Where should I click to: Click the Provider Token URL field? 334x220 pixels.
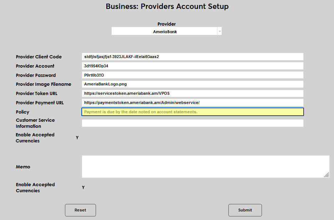tap(192, 93)
